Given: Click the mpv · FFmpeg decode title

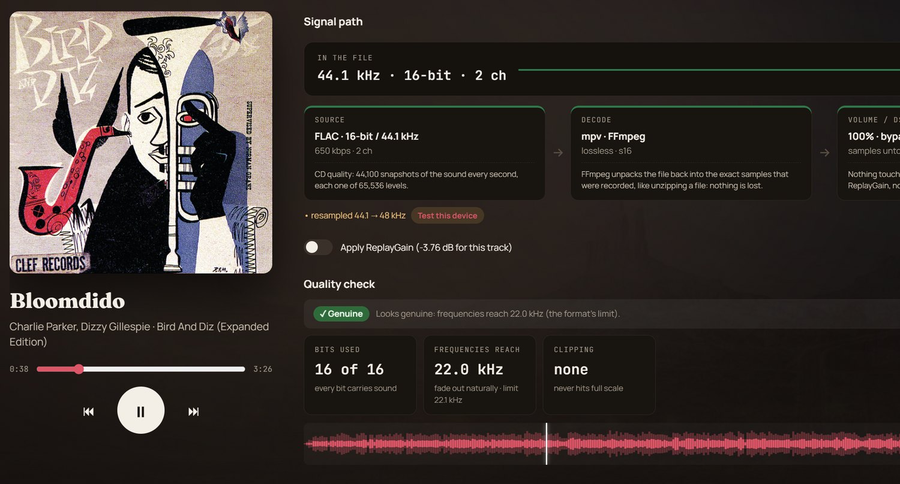Looking at the screenshot, I should coord(613,137).
